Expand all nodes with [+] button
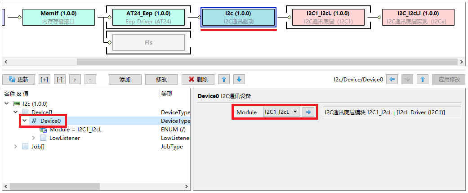The image size is (468, 193). pyautogui.click(x=45, y=80)
